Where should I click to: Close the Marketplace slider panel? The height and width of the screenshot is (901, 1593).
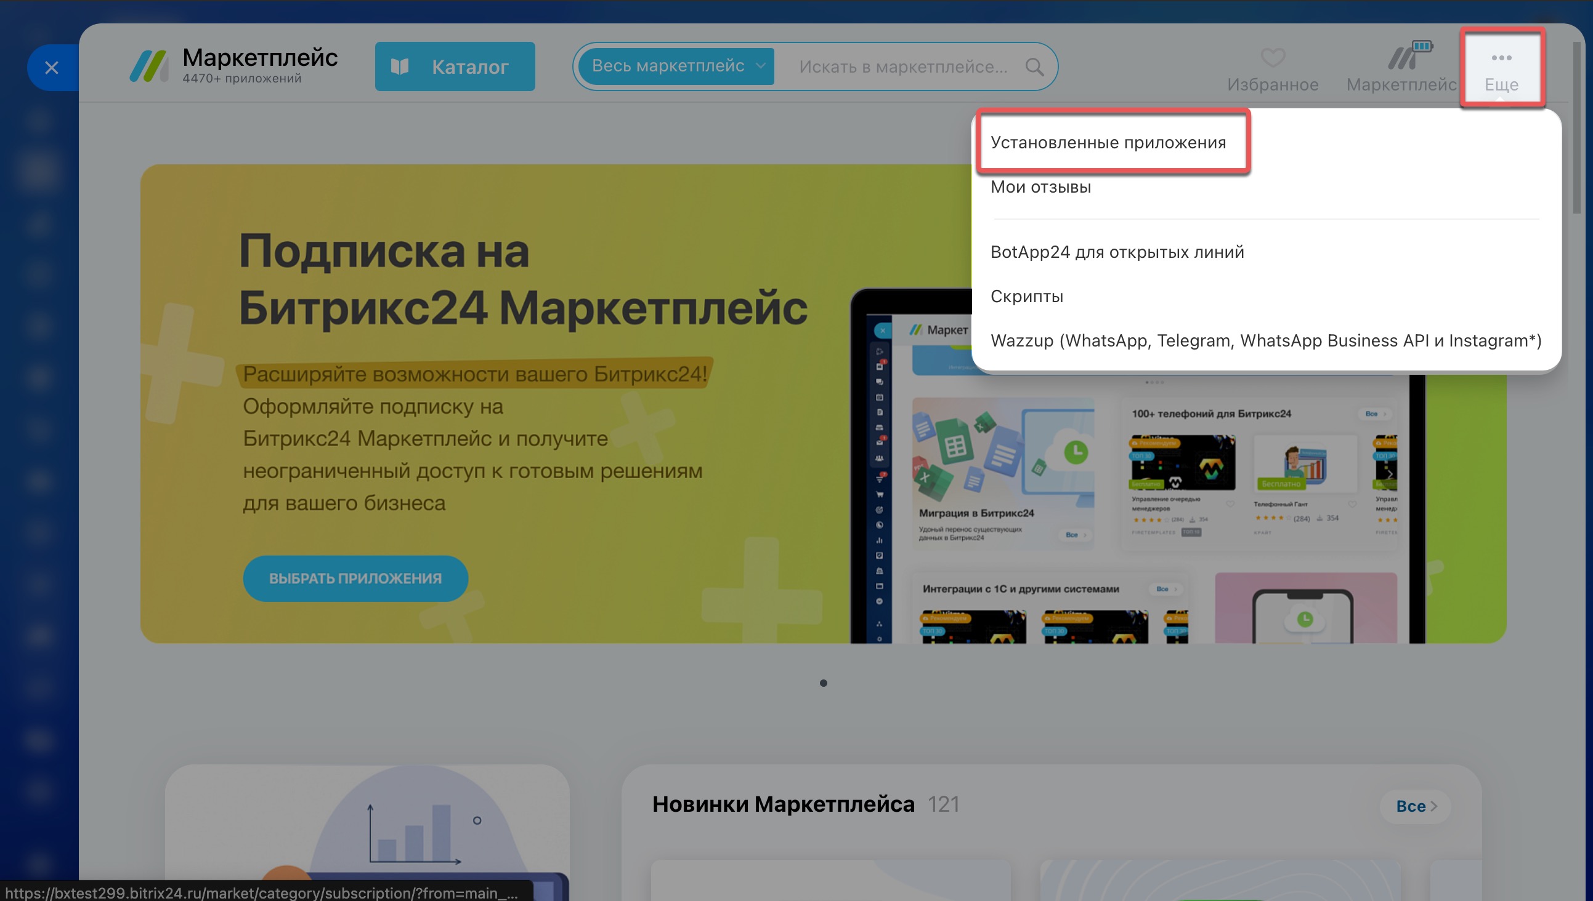[52, 68]
